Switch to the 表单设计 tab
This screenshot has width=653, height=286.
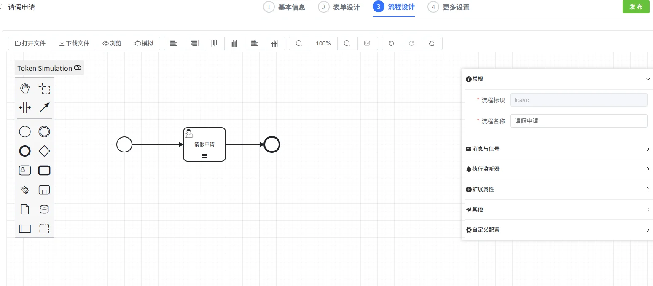[346, 7]
